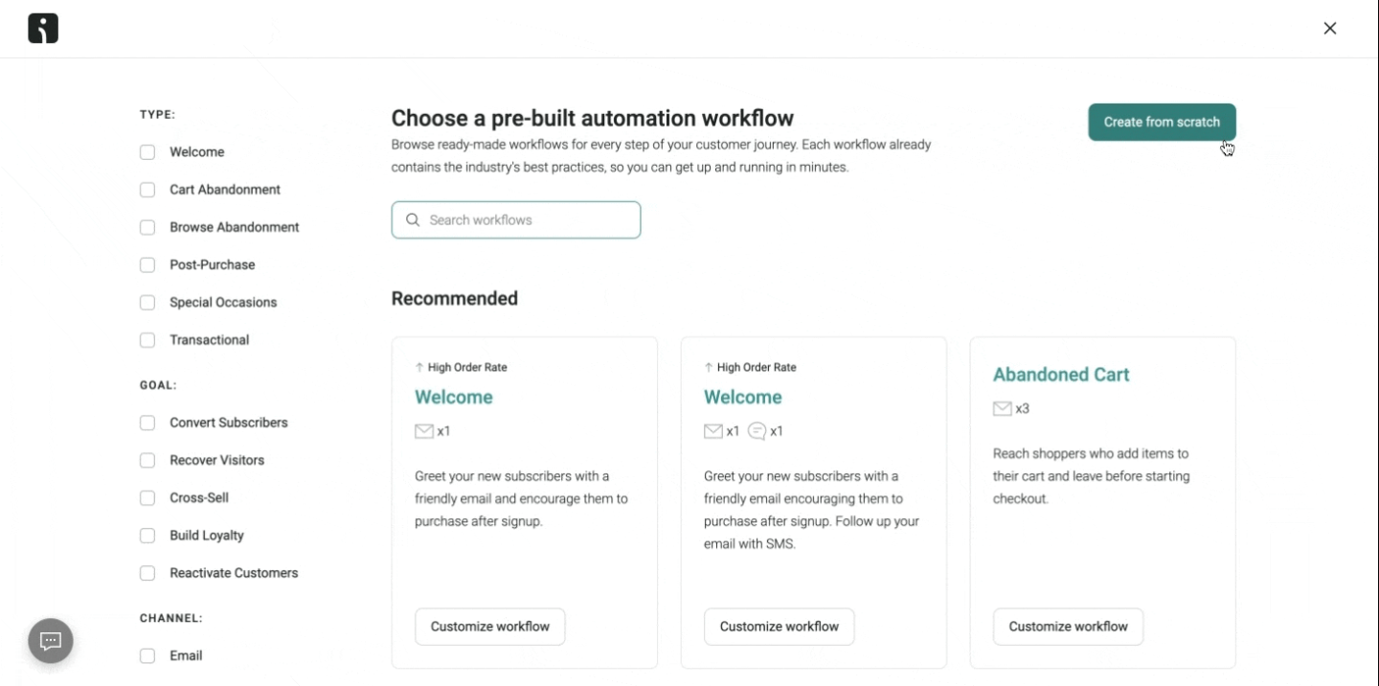Enable the Transactional type filter
This screenshot has height=686, width=1379.
coord(147,340)
